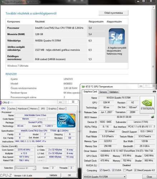Click the Code Name Merom field
This screenshot has width=157, height=179.
point(25,119)
